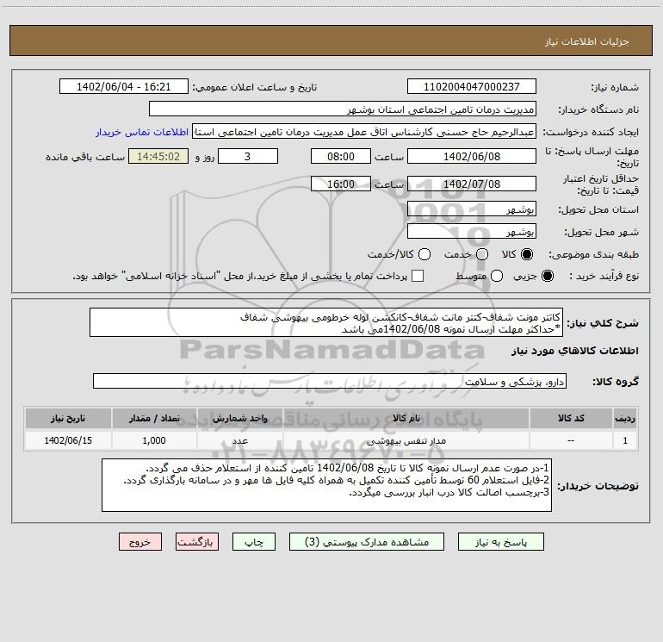Click the remaining time field 14:45:02
Viewport: 663px width, 642px height.
pos(158,156)
